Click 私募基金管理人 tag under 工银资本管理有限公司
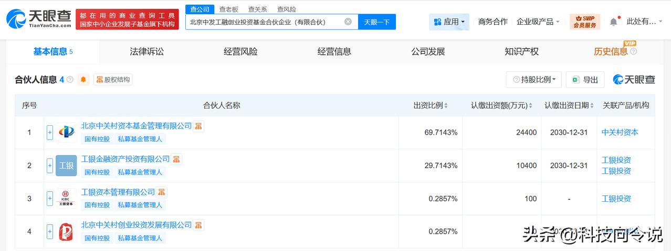671x251 pixels. coord(140,205)
